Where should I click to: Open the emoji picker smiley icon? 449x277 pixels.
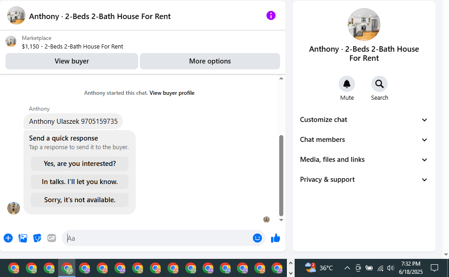[x=257, y=238]
